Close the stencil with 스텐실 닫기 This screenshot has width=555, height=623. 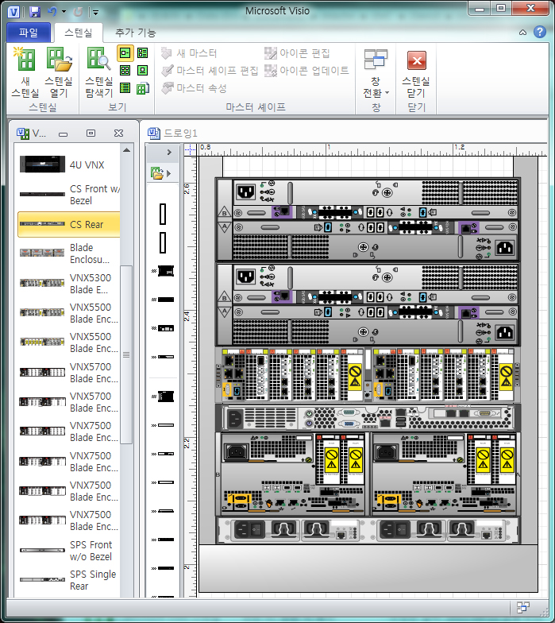416,73
